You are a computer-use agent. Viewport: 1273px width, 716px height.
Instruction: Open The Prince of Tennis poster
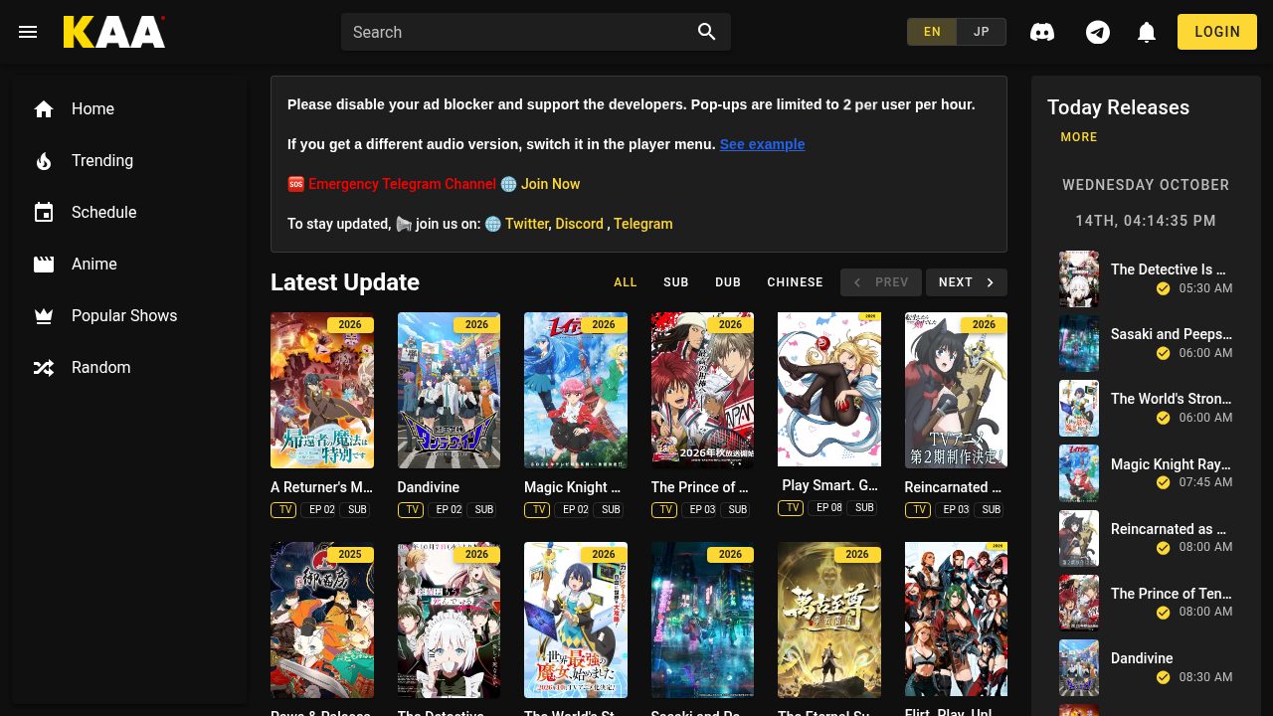[x=702, y=390]
